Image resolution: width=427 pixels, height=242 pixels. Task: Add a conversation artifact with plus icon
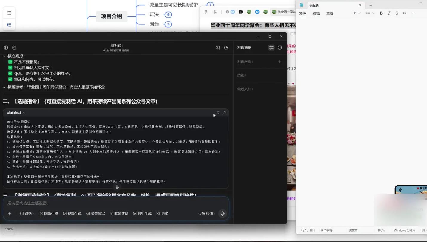(x=279, y=62)
